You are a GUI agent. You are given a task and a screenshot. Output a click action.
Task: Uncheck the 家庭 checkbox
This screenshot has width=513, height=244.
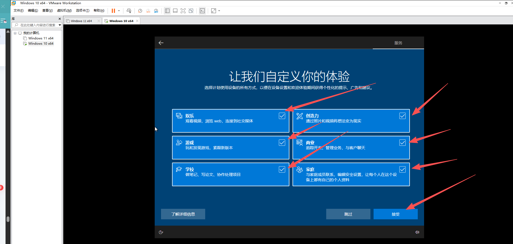pos(403,169)
